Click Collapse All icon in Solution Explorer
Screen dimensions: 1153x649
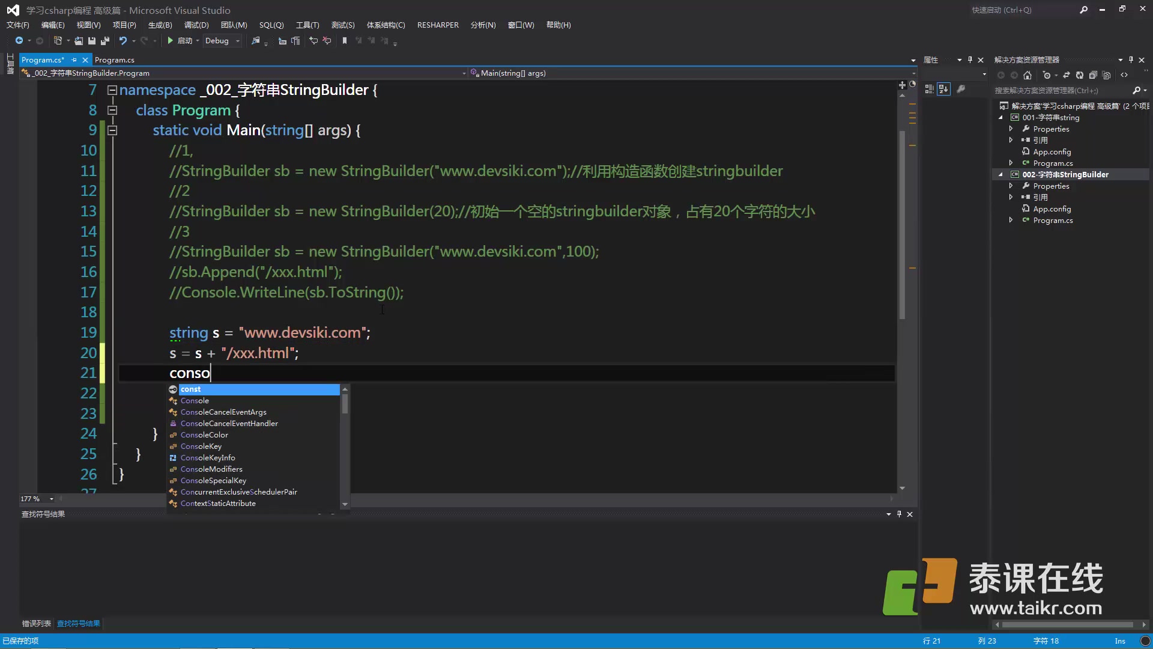(1093, 75)
